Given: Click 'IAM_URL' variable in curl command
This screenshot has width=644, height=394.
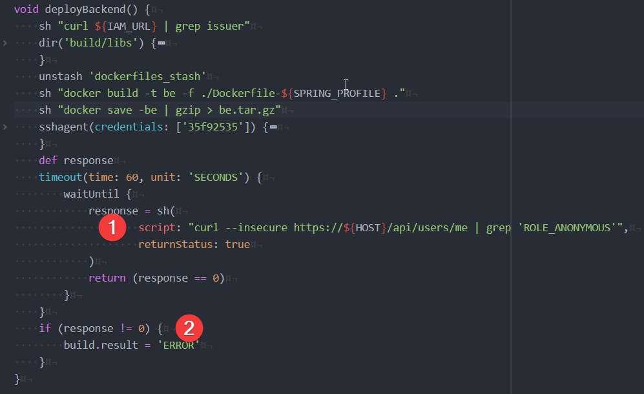Looking at the screenshot, I should (x=129, y=26).
